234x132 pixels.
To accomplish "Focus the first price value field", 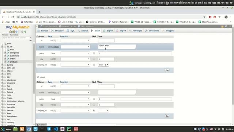I will click(135, 53).
